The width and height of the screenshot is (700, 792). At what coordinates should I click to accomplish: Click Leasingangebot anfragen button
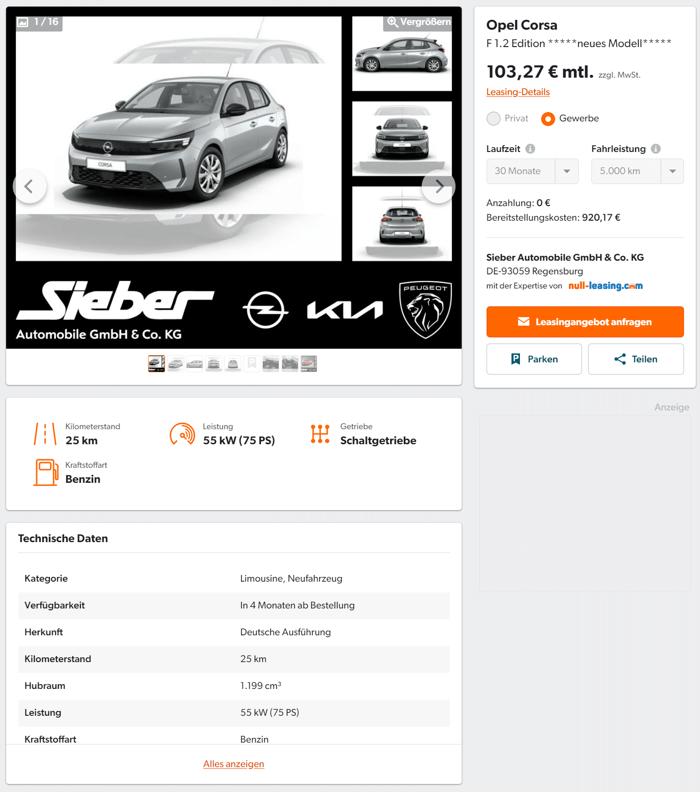[585, 322]
